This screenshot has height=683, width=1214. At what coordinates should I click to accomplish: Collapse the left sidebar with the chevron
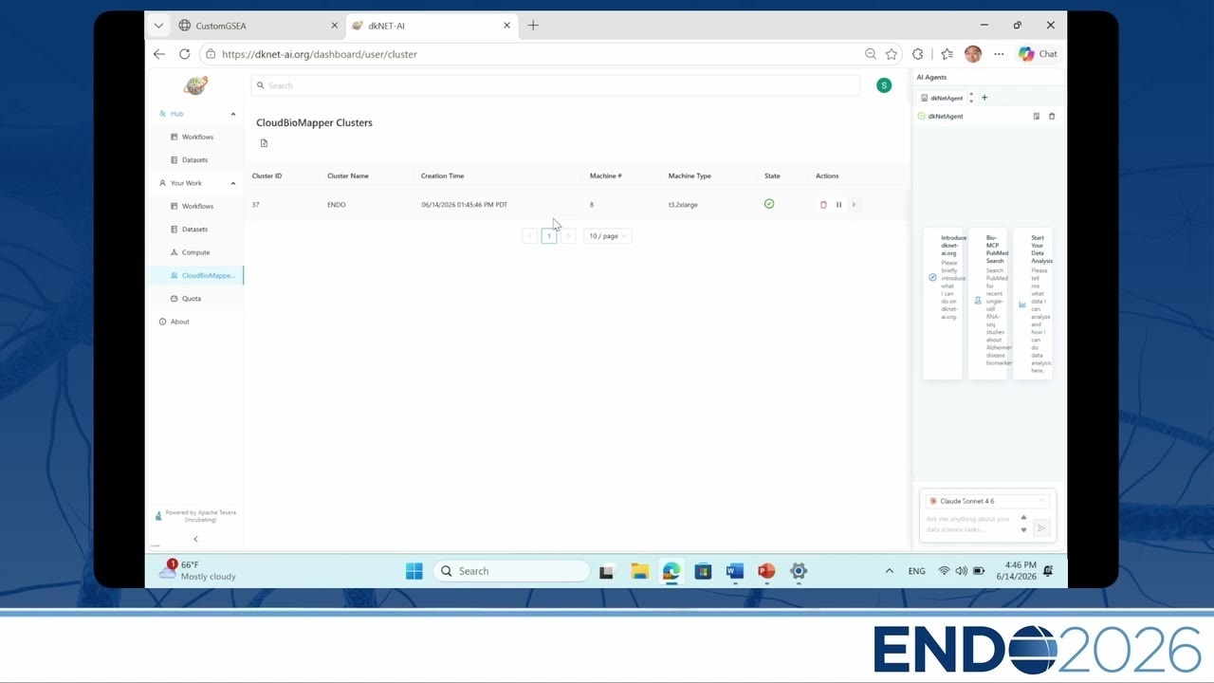195,539
